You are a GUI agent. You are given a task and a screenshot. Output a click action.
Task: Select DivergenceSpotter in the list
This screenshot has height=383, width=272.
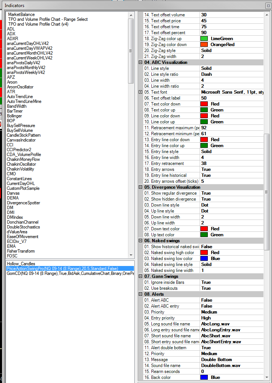(23, 203)
